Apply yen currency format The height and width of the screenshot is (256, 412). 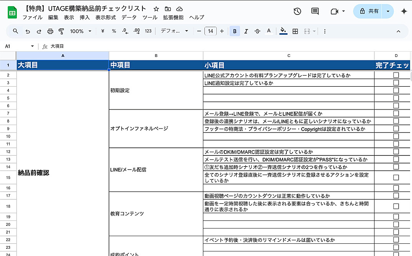coord(103,31)
